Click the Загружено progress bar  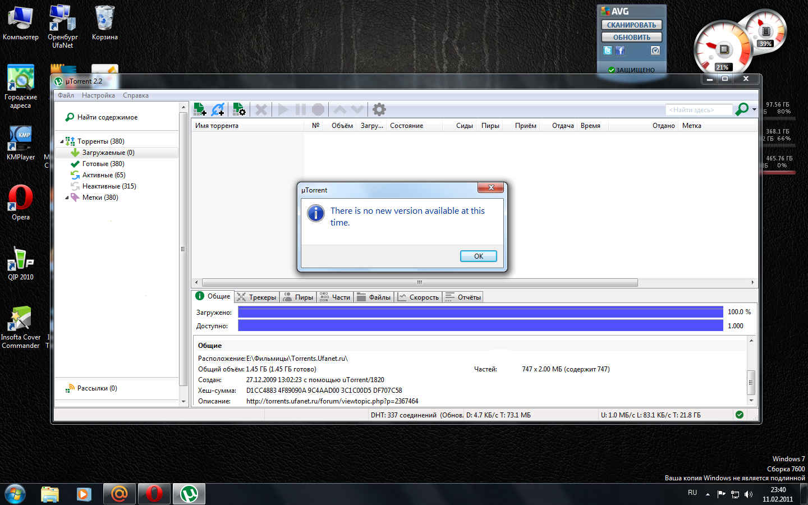[x=480, y=312]
